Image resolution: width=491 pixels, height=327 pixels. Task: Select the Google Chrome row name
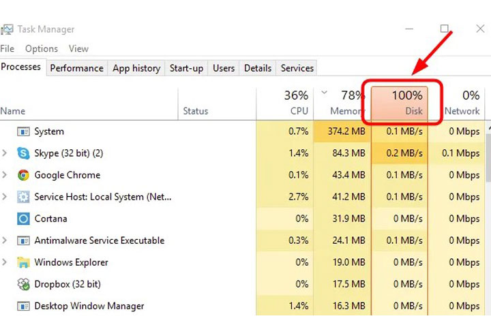[x=68, y=175]
